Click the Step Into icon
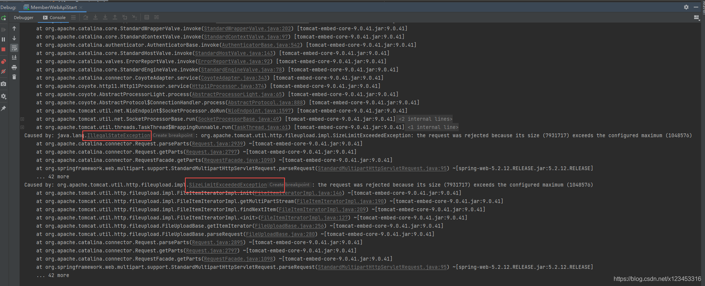 pos(95,17)
